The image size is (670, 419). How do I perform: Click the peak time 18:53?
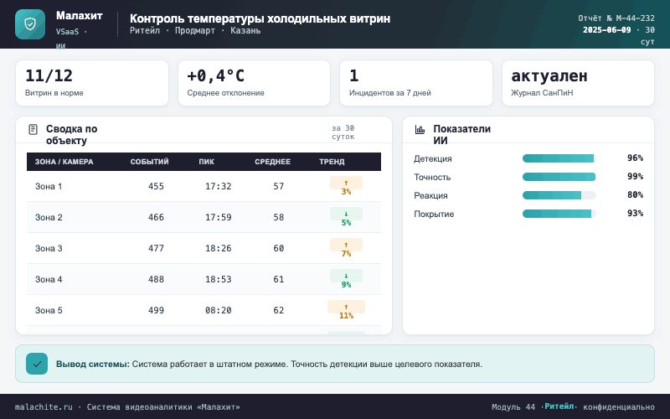tap(219, 279)
